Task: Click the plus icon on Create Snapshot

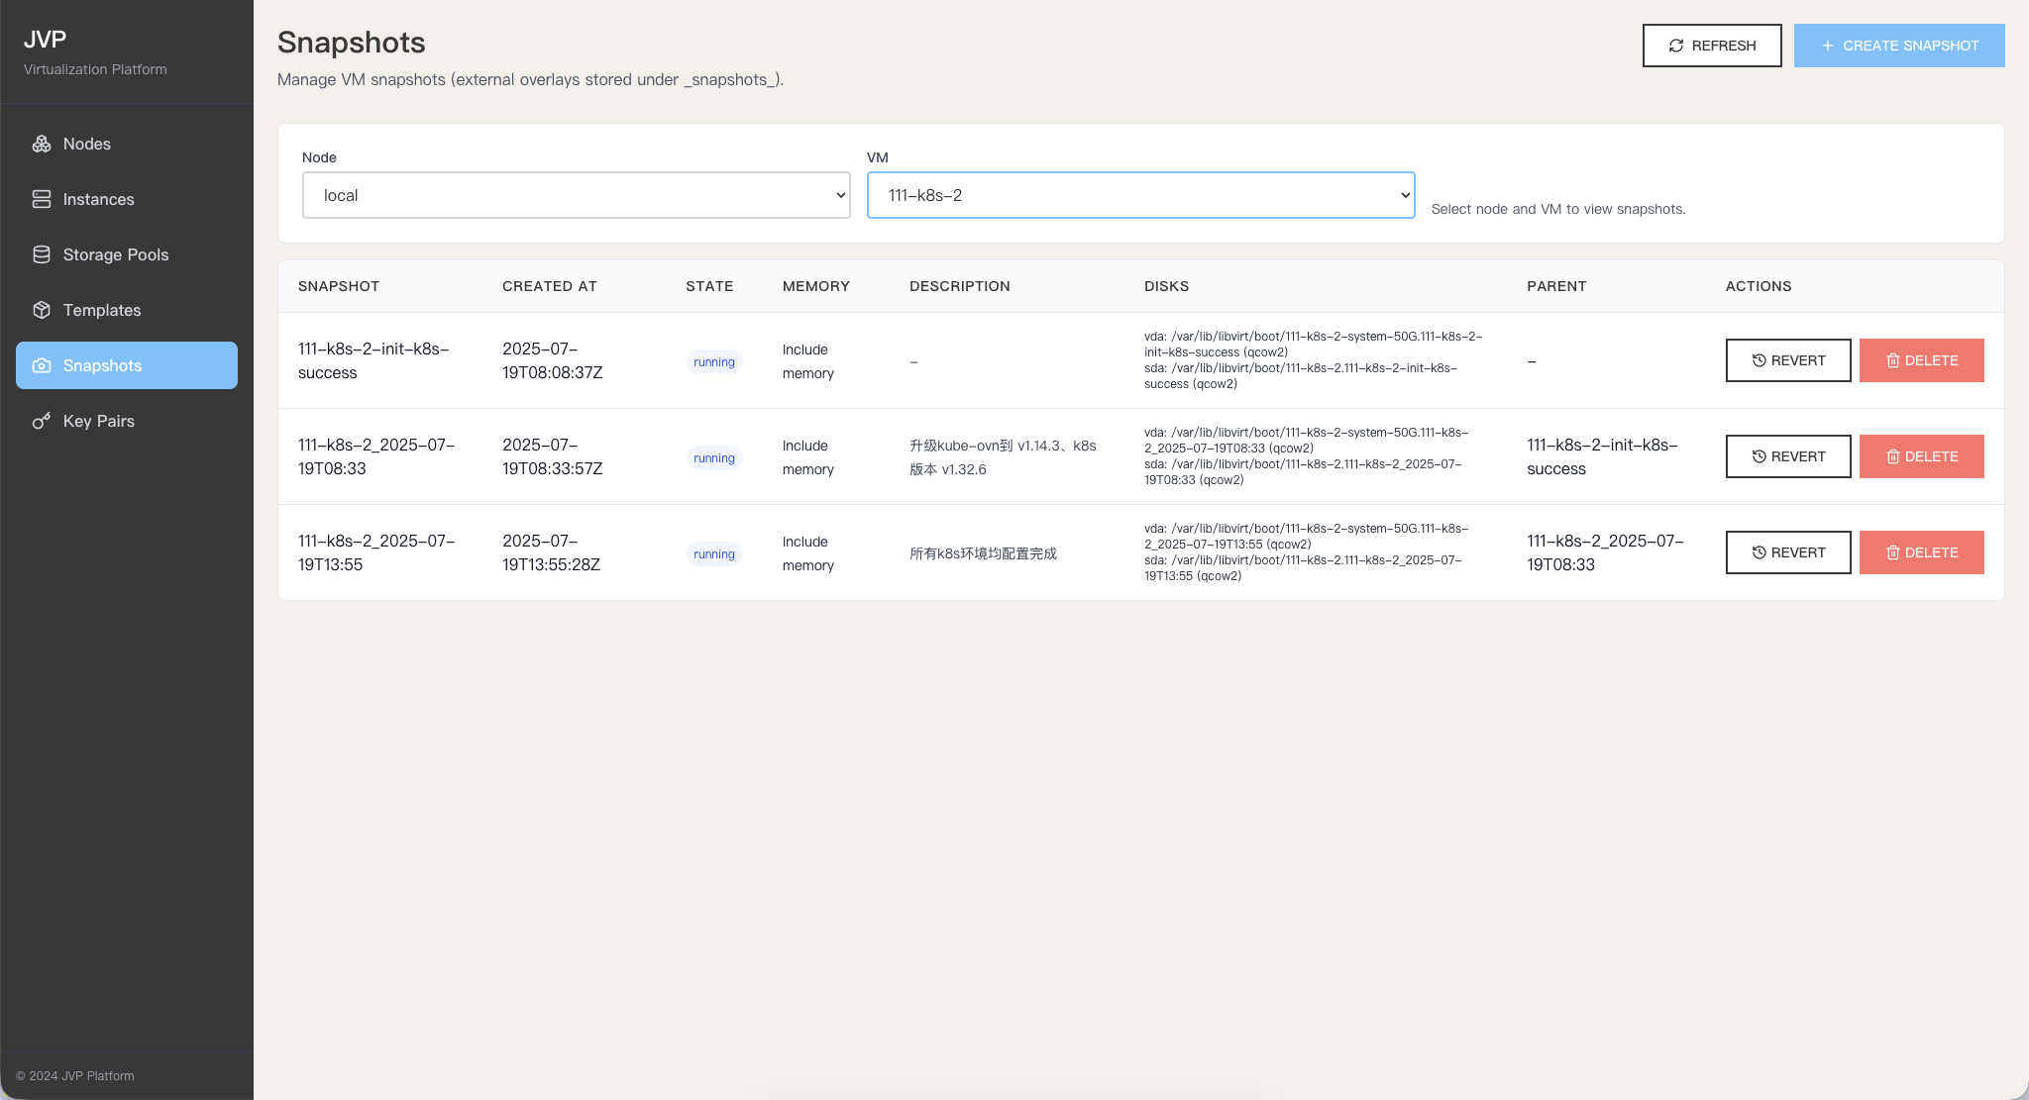Action: coord(1826,45)
